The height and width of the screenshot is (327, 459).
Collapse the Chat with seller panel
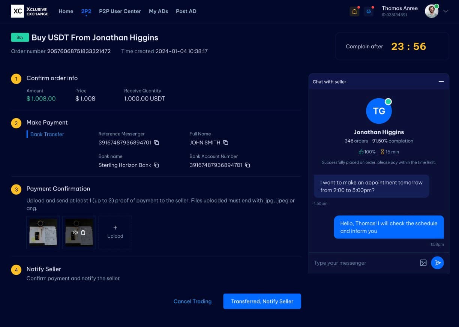442,81
